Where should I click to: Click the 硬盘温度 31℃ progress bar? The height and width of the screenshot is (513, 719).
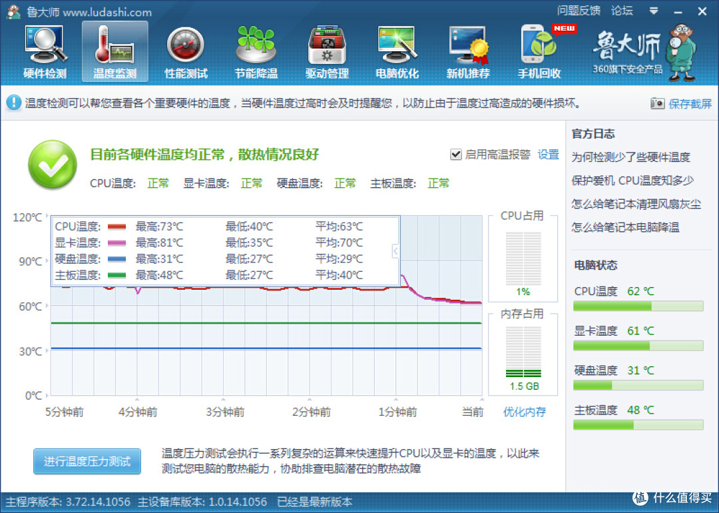638,385
